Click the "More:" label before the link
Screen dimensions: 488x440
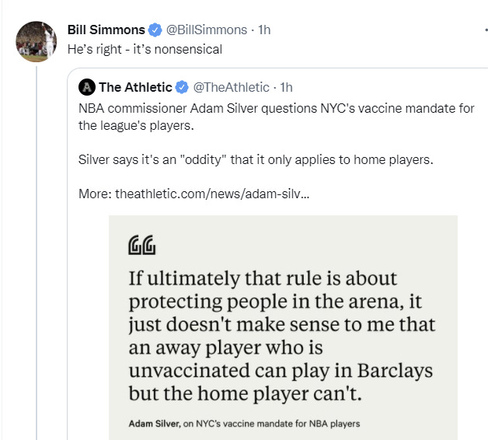pos(95,193)
